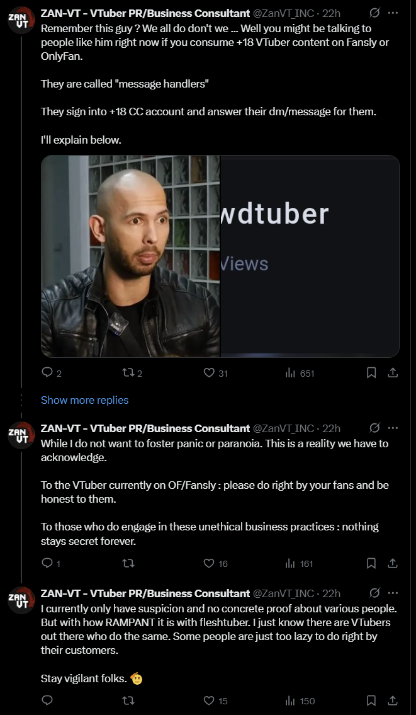
Task: Open three-dot menu on second tweet
Action: point(393,428)
